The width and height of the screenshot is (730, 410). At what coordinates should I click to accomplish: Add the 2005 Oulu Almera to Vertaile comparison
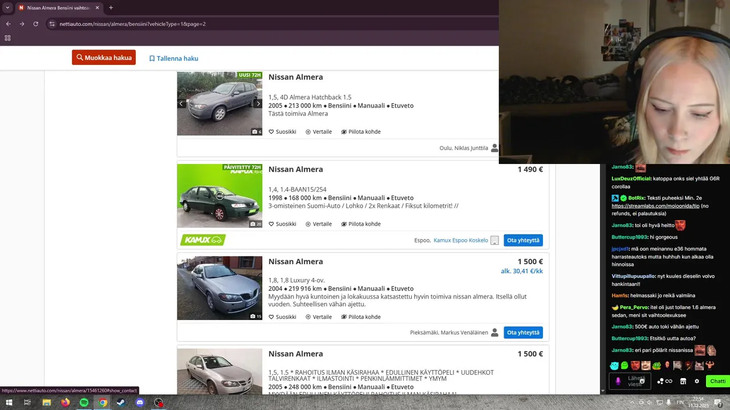tap(318, 132)
